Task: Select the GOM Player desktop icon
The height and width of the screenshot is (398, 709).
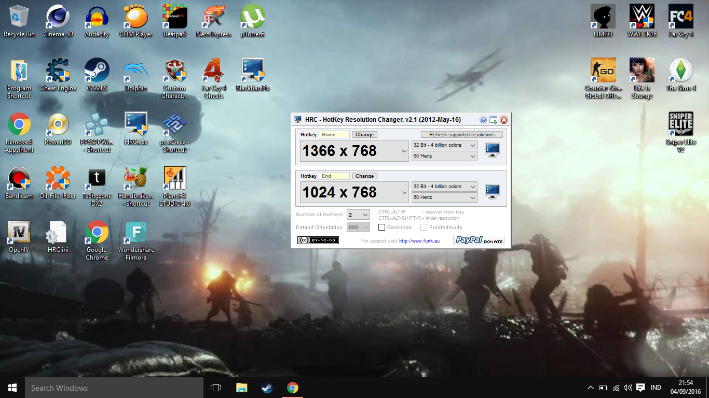Action: coord(136,21)
